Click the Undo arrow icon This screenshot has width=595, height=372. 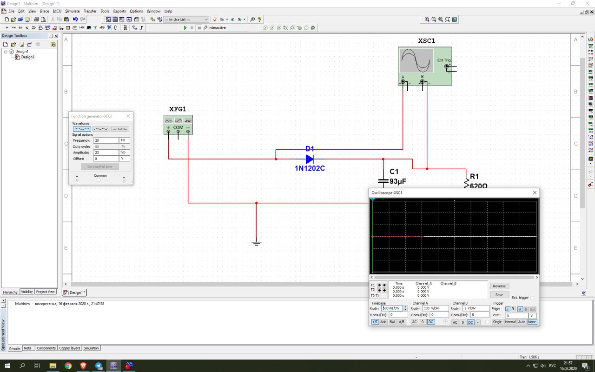pos(75,20)
